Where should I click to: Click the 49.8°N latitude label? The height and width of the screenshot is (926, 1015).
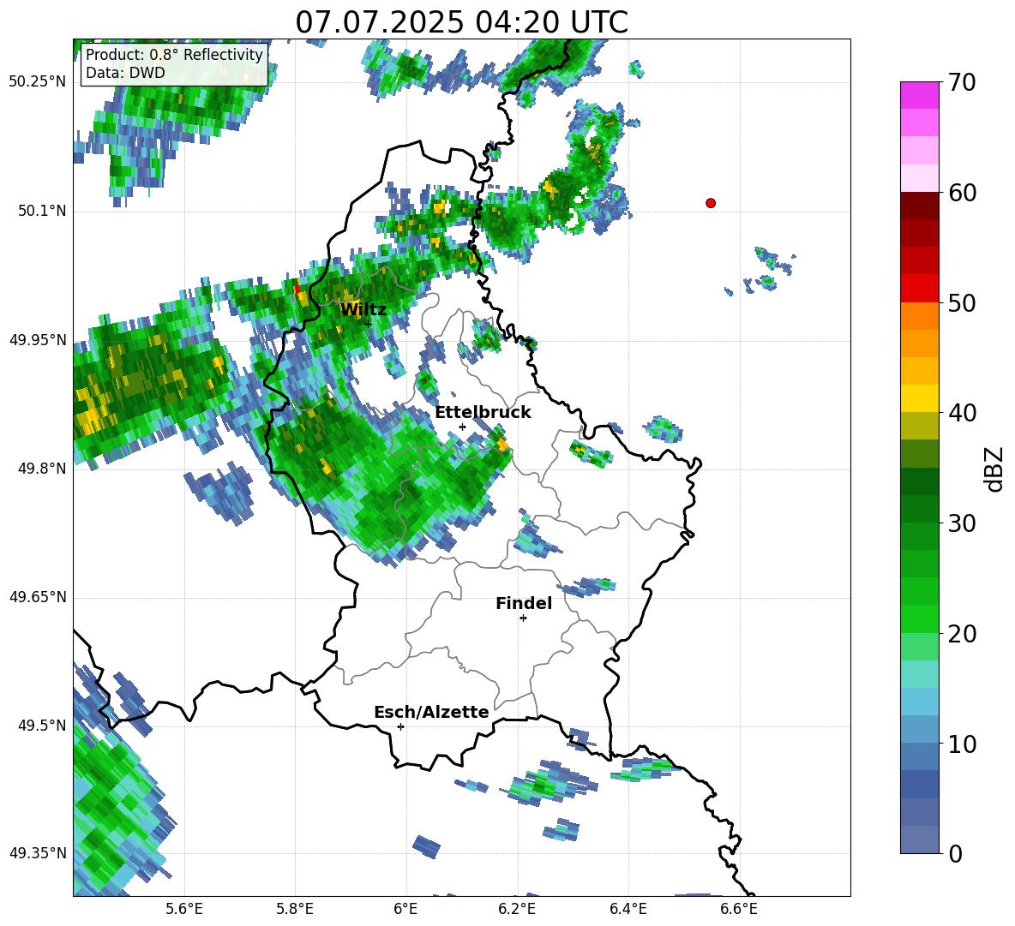[x=41, y=469]
